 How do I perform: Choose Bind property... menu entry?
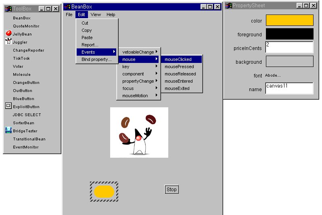pyautogui.click(x=97, y=59)
